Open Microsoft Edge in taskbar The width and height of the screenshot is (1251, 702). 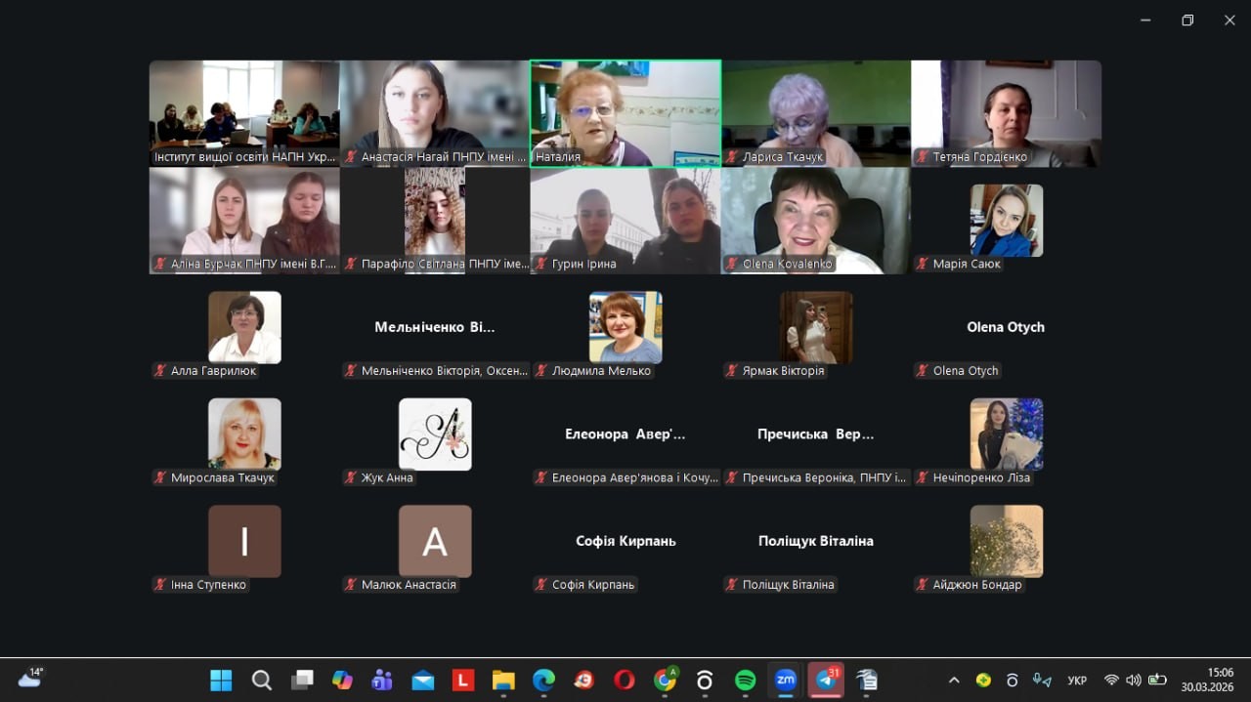pos(543,681)
